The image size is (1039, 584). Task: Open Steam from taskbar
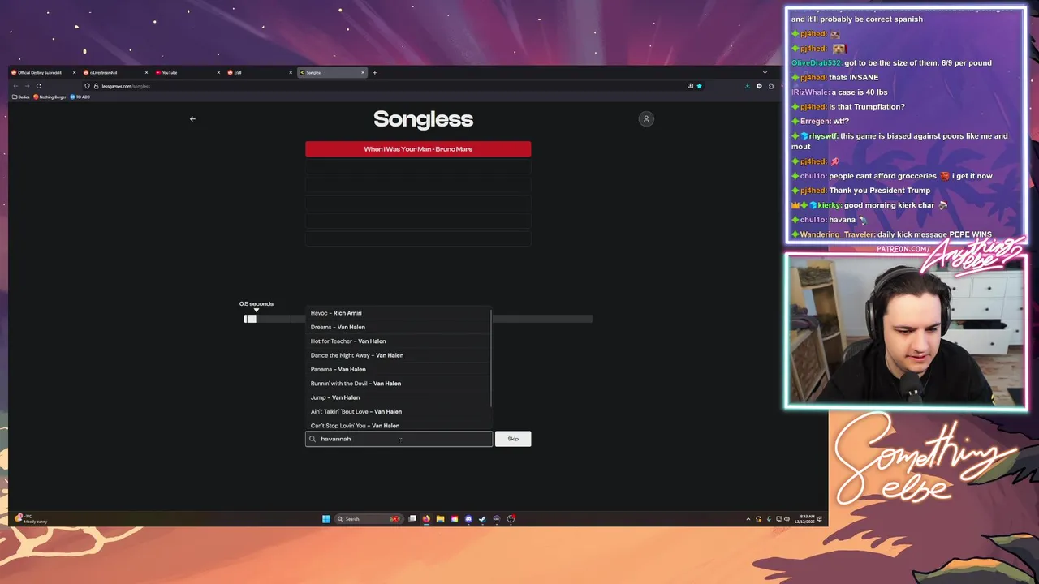pyautogui.click(x=482, y=519)
